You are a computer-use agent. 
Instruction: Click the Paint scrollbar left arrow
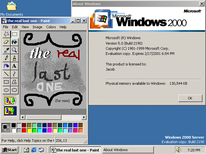[23, 117]
